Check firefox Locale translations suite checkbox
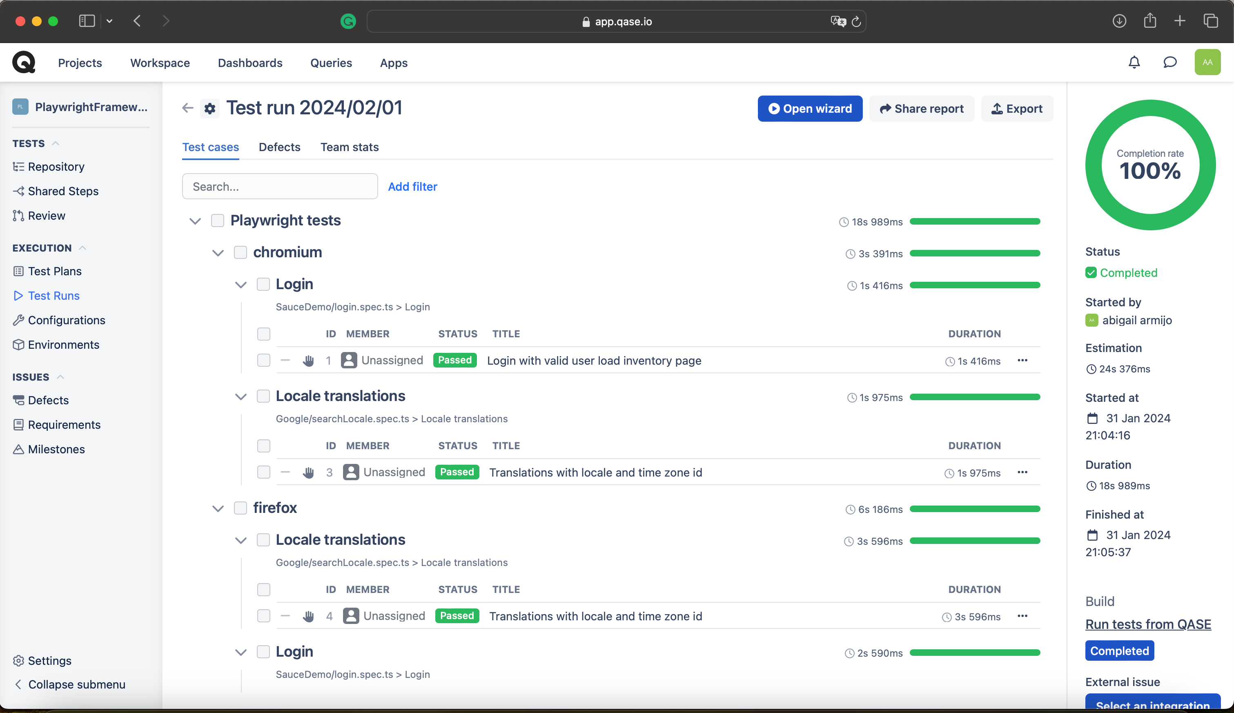 point(263,539)
